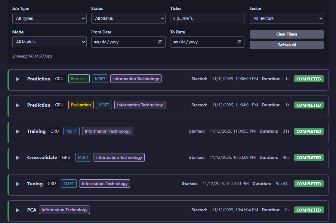Click MSFT tag in Forecast row

tap(100, 79)
